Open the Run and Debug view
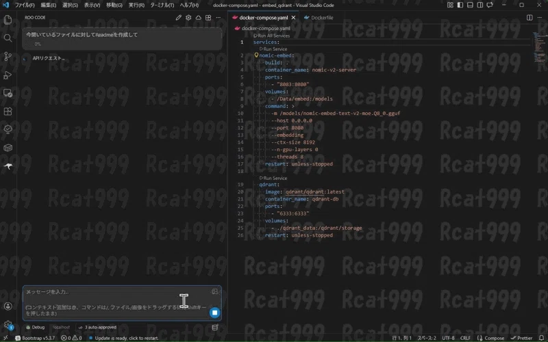The image size is (548, 342). coord(8,75)
